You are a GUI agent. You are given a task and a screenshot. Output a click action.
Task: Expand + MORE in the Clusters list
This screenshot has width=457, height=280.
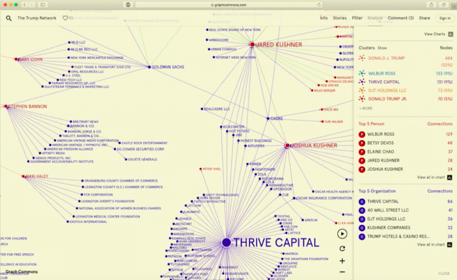[x=365, y=108]
